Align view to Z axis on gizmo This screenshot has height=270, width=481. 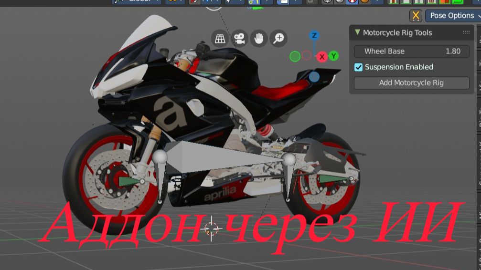(x=314, y=36)
